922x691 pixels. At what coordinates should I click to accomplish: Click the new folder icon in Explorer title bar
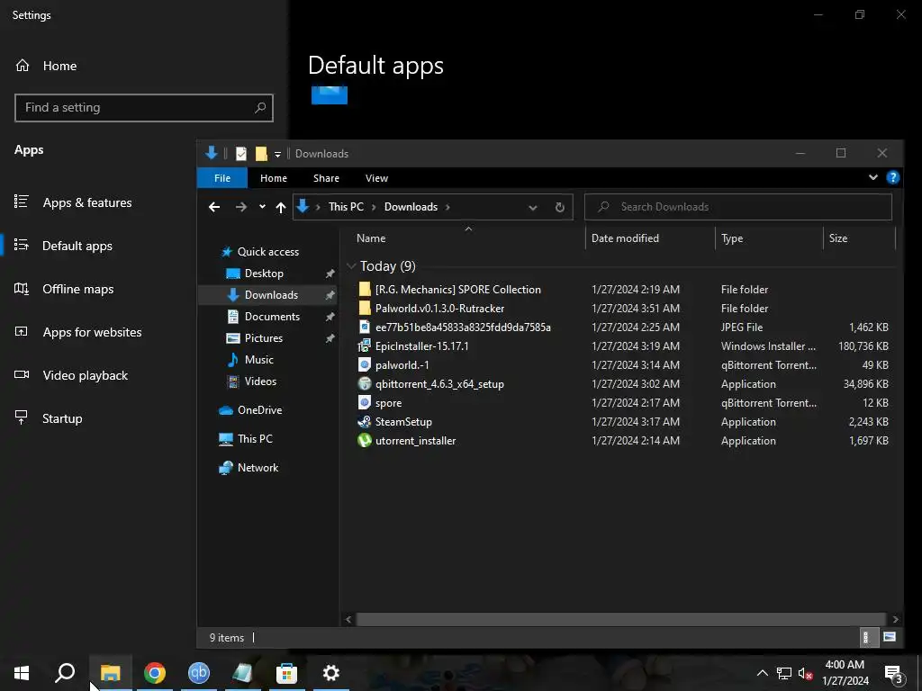[261, 153]
